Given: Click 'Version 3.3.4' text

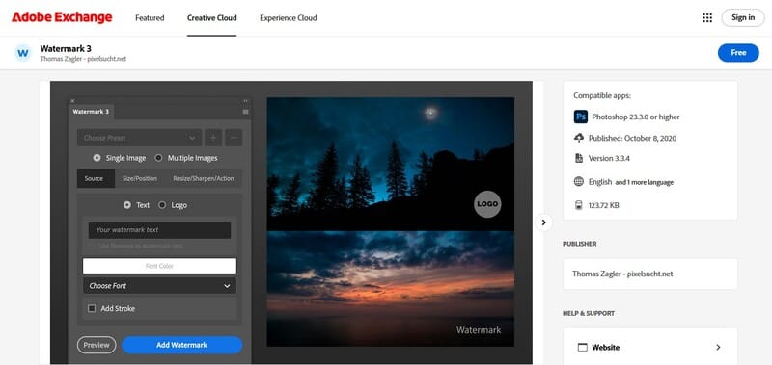Looking at the screenshot, I should 609,158.
